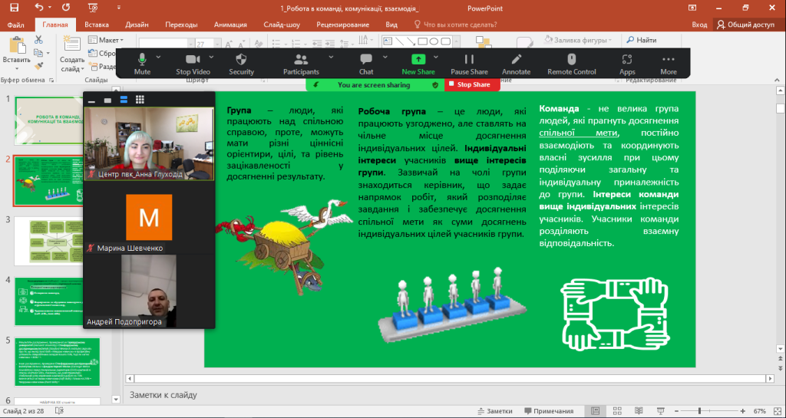The image size is (786, 418).
Task: Expand audio options arrow beside Mute
Action: [159, 57]
